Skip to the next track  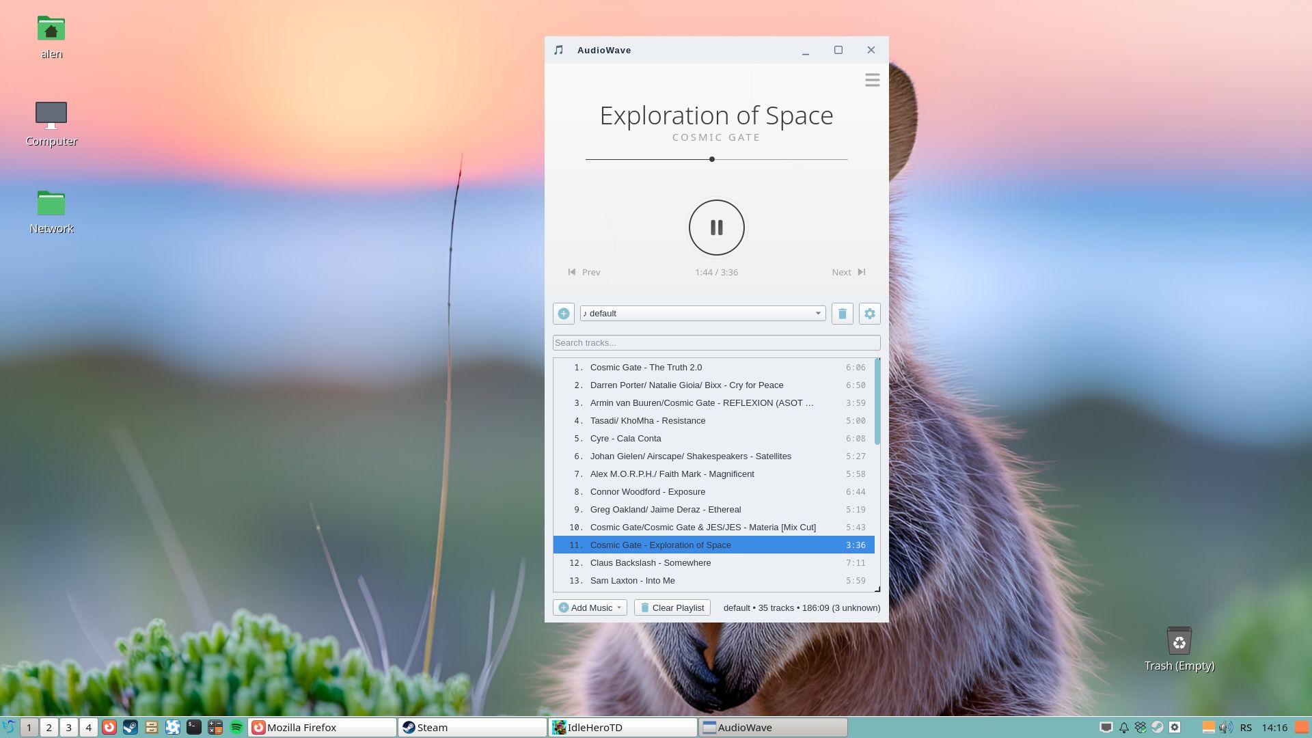pos(848,272)
